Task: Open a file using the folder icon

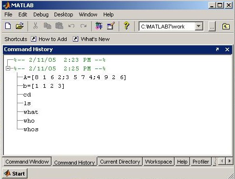Action: click(x=20, y=26)
